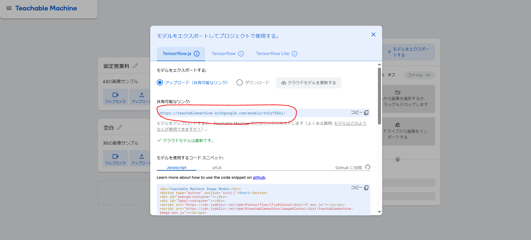The height and width of the screenshot is (240, 531).
Task: Open the hamburger menu beside Teachable Machine
Action: click(x=9, y=8)
